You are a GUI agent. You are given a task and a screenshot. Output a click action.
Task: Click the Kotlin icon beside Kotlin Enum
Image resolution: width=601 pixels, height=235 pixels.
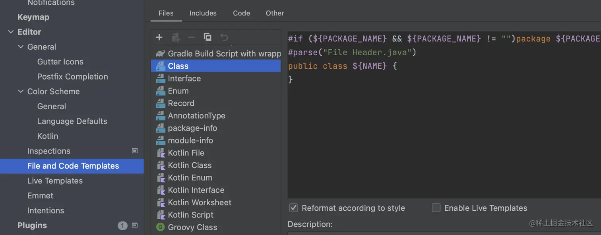[161, 178]
